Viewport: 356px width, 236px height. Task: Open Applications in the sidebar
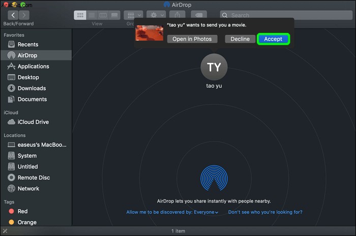click(x=36, y=66)
